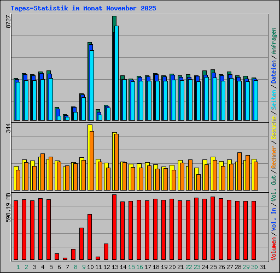Click day label '11' on the x-axis
The image size is (280, 273).
pyautogui.click(x=98, y=267)
